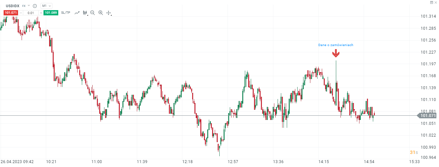439x167 pixels.
Task: Open the candlestick chart type menu
Action: pos(85,13)
